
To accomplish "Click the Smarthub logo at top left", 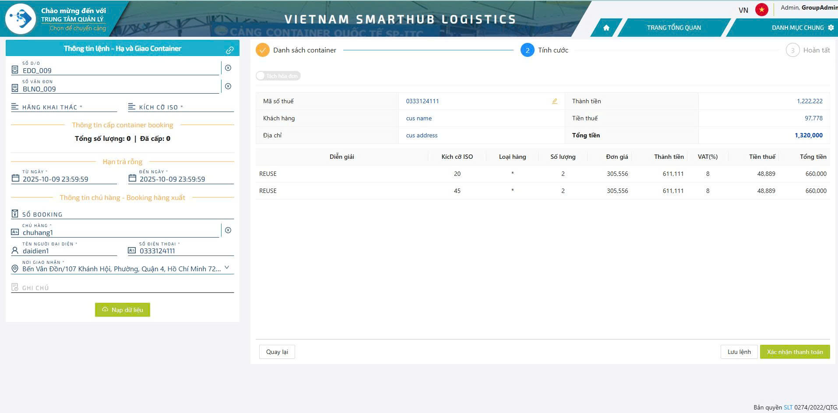I will [x=21, y=18].
